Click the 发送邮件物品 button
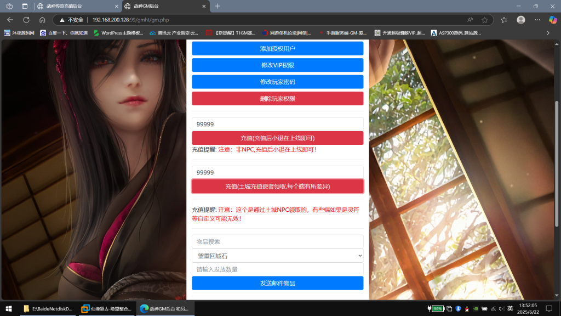 click(277, 283)
